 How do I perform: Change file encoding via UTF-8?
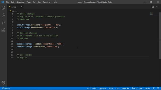pos(111,88)
